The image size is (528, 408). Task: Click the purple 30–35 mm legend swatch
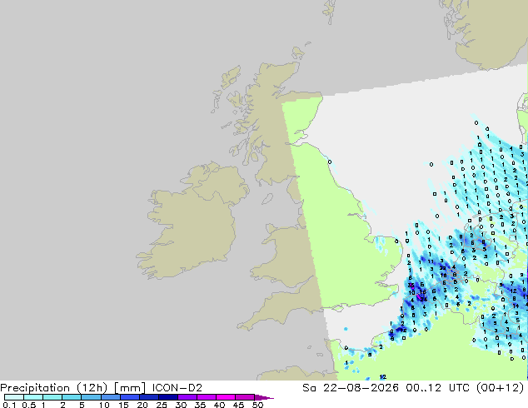pos(187,397)
